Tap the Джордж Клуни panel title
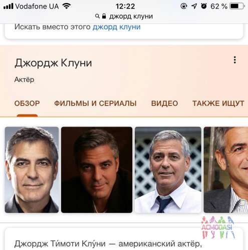The width and height of the screenshot is (248, 250). pyautogui.click(x=53, y=63)
